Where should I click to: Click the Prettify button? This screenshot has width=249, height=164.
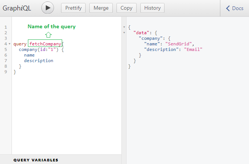coord(73,8)
